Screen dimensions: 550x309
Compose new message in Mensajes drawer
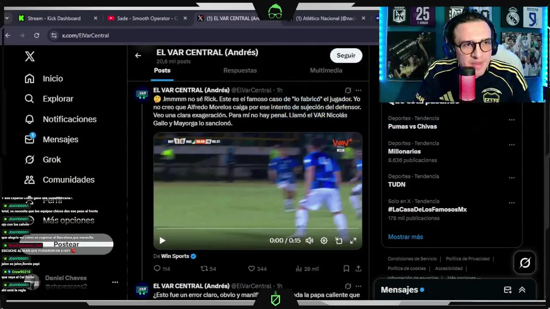pyautogui.click(x=507, y=290)
